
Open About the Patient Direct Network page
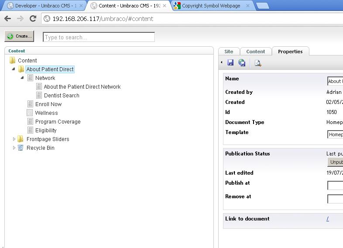click(82, 87)
